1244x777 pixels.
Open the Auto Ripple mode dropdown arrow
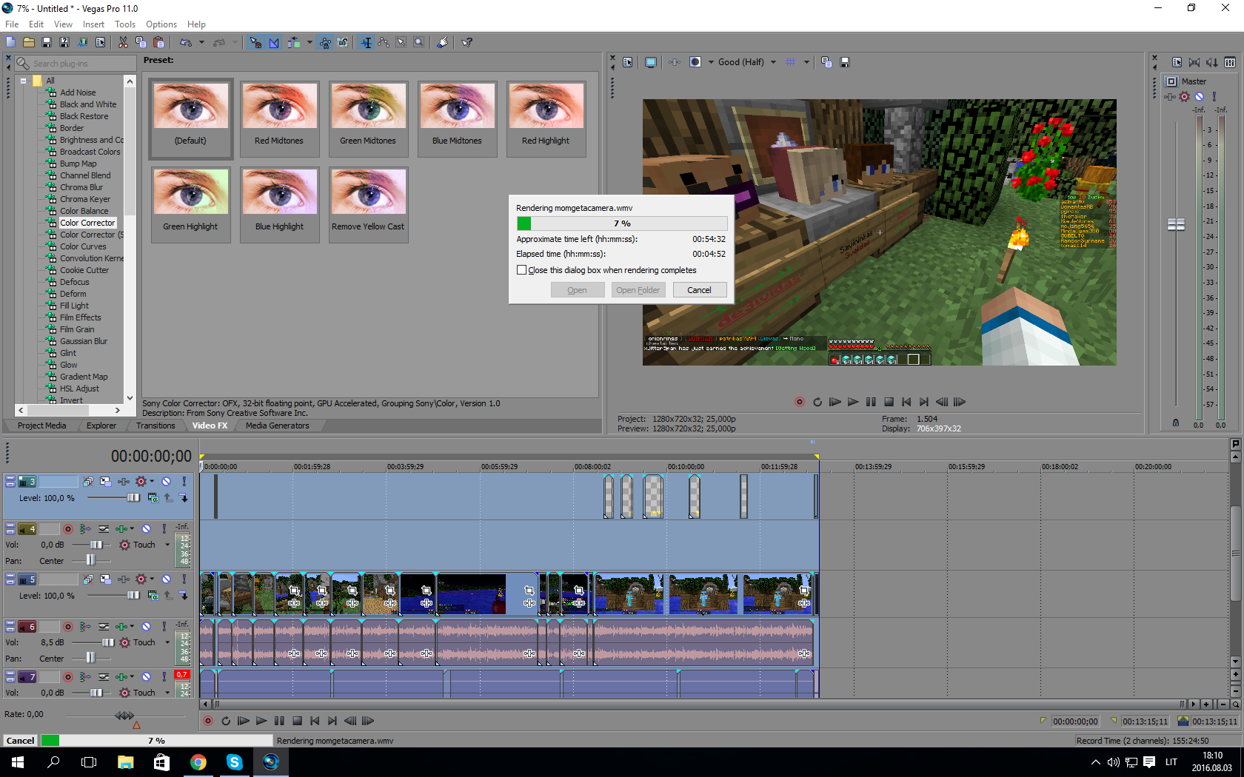[310, 42]
